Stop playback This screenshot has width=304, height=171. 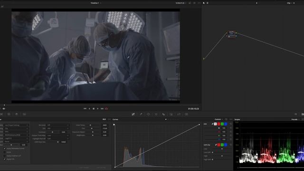[94, 109]
